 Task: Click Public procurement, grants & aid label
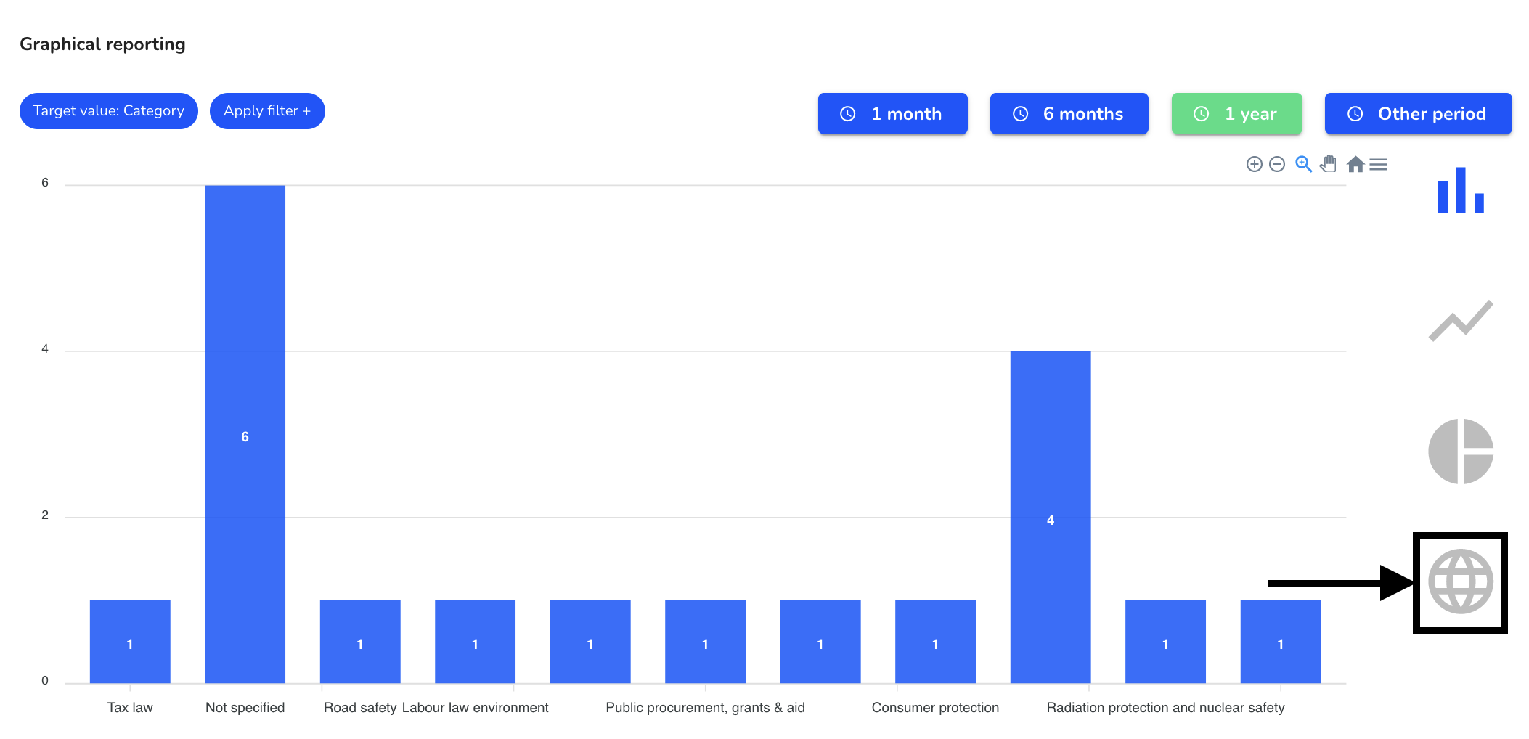[x=705, y=708]
